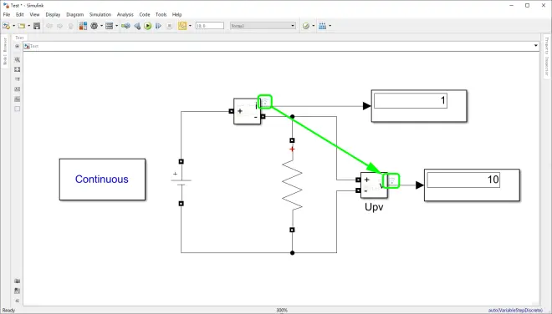Open the Diagram menu
Viewport: 552px width, 314px height.
[x=75, y=14]
